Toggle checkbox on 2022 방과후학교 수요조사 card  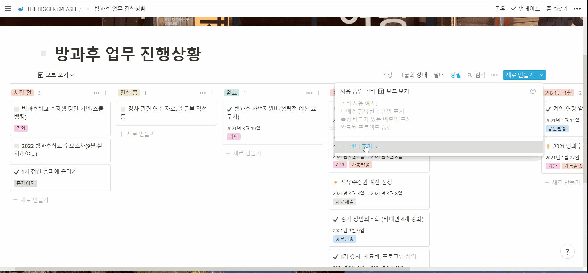click(x=17, y=146)
